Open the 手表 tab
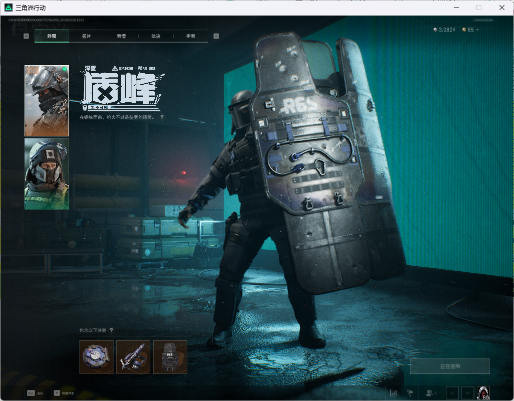The width and height of the screenshot is (514, 401). coord(191,36)
